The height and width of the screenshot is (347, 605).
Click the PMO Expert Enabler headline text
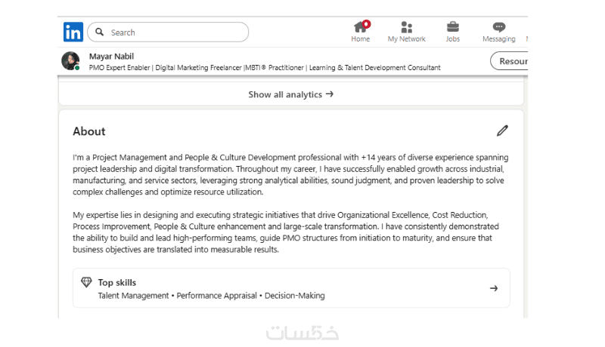coord(265,68)
